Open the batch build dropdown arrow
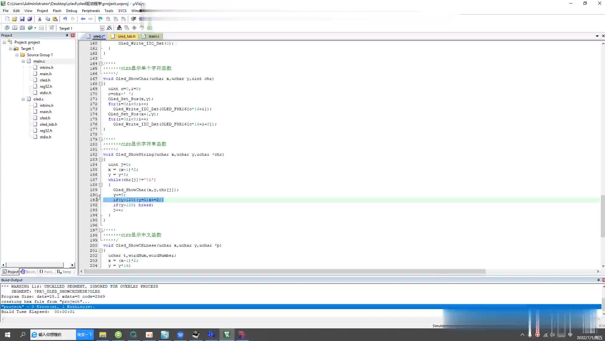Screen dimensions: 605x341 (x=35, y=28)
